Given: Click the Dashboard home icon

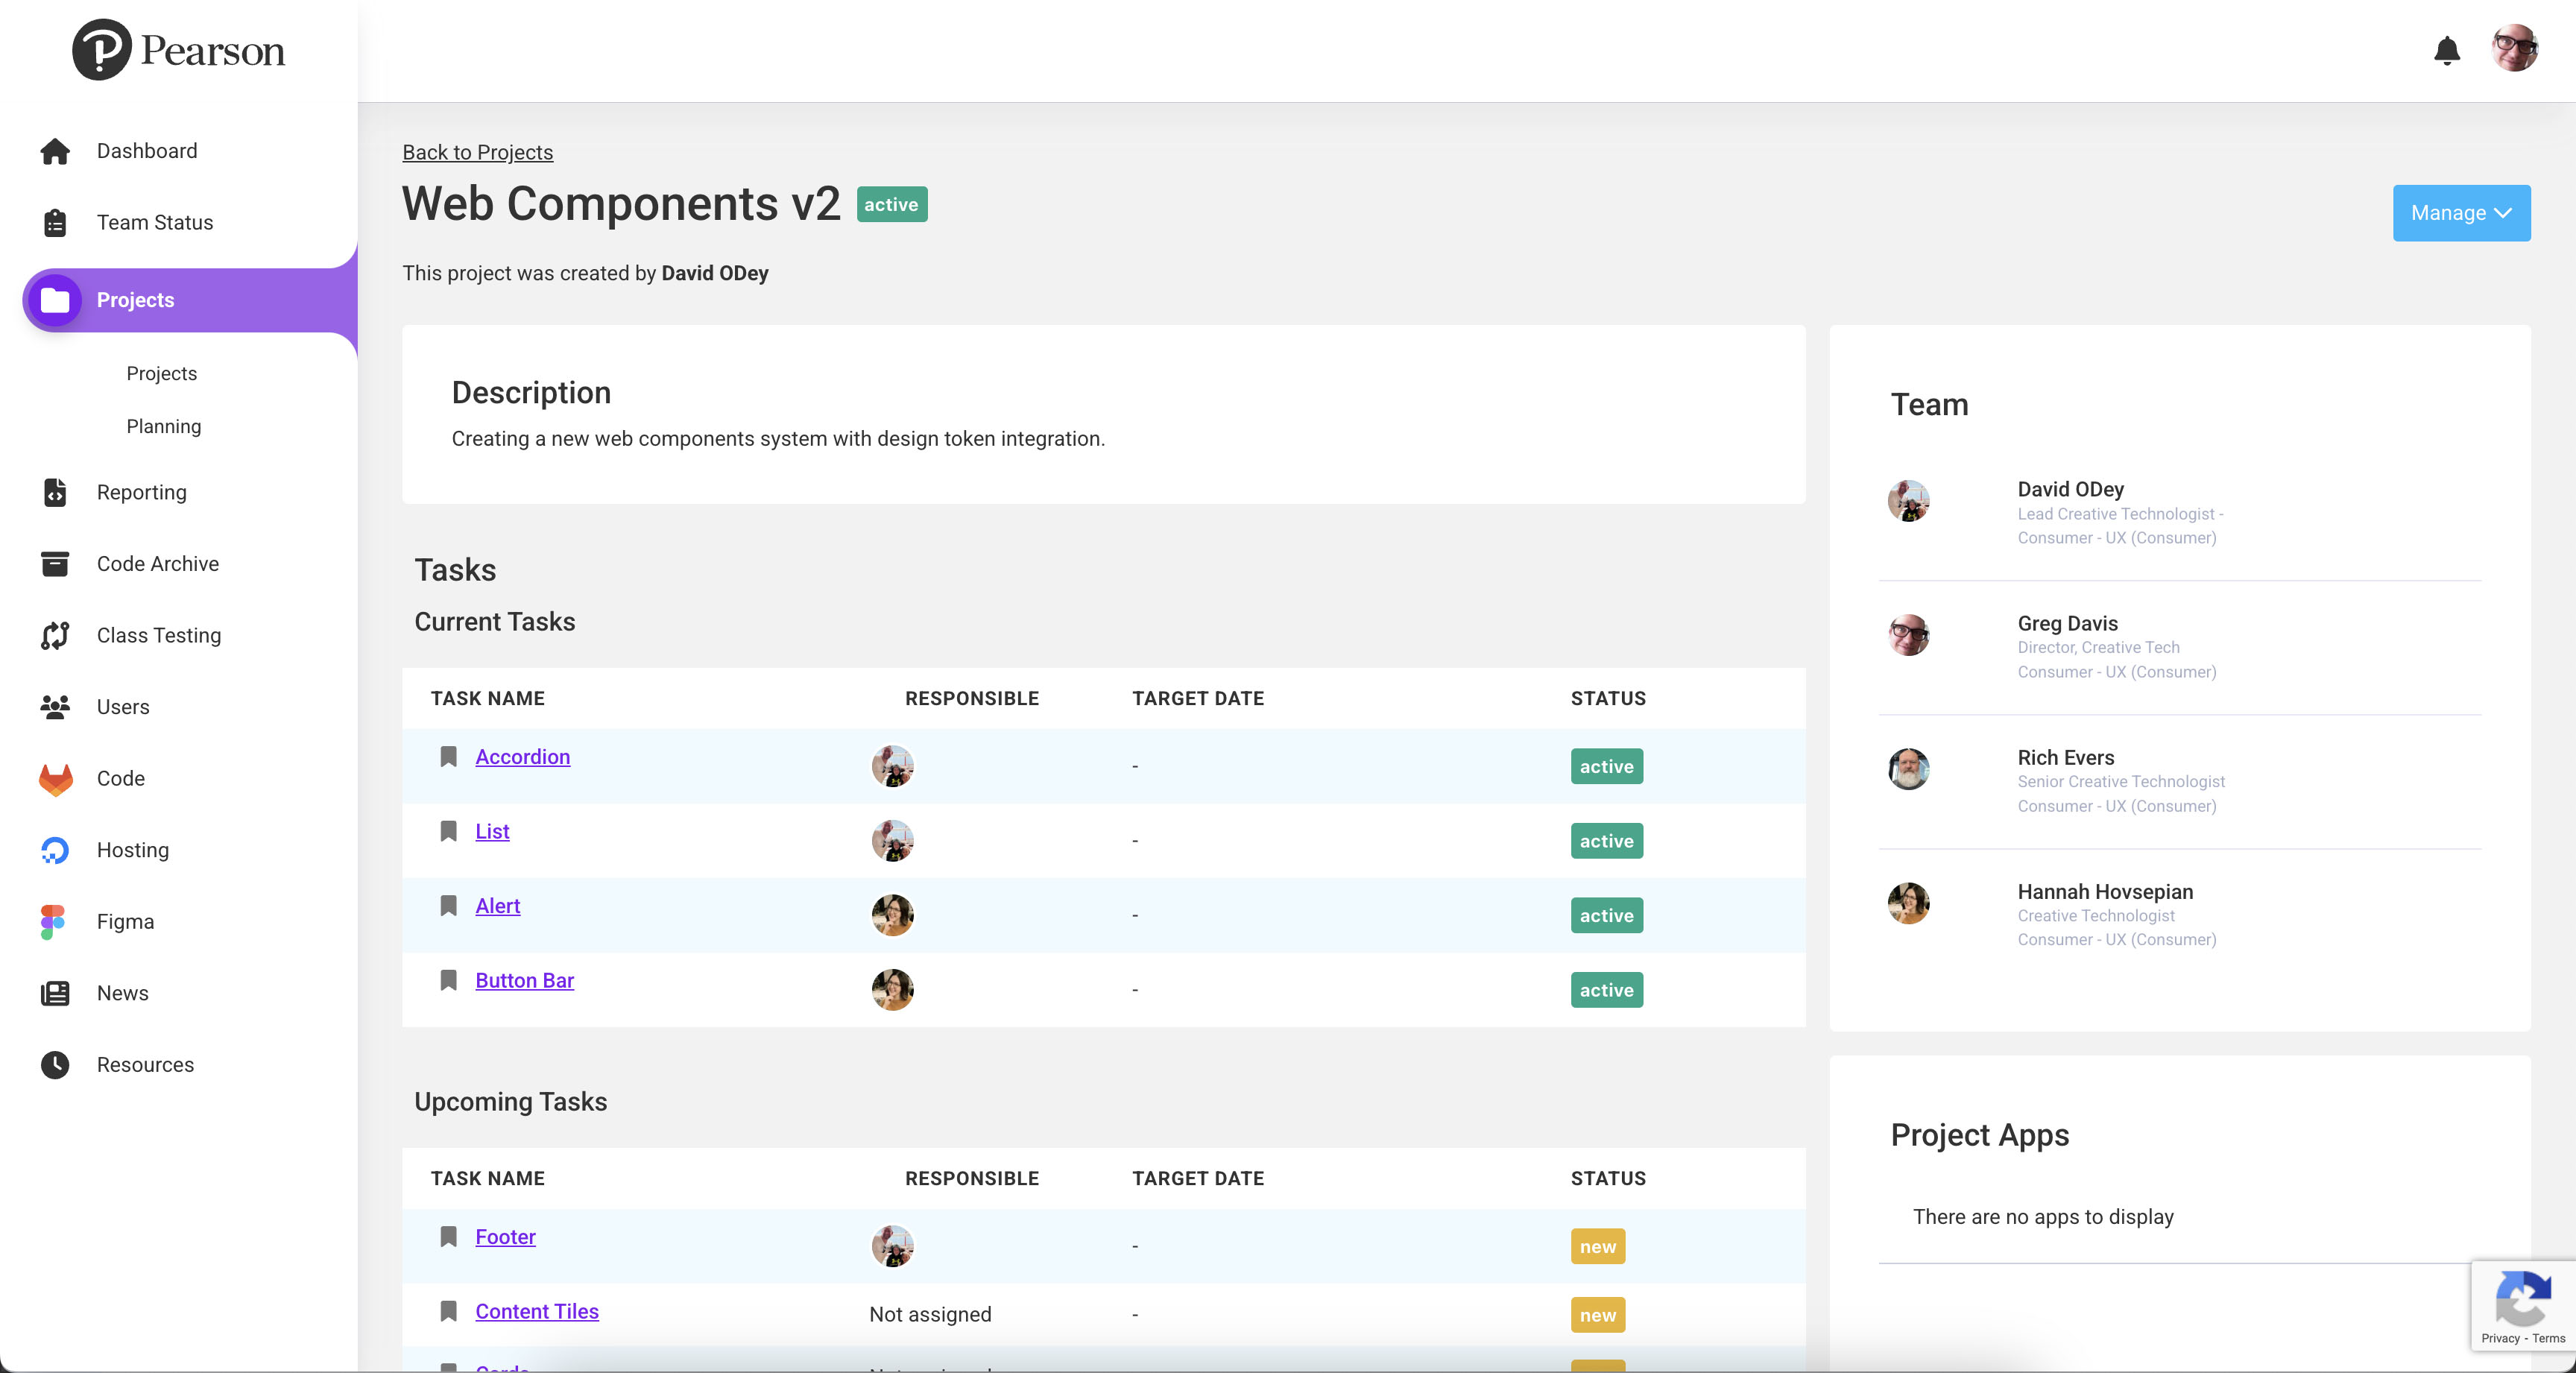Looking at the screenshot, I should 55,151.
